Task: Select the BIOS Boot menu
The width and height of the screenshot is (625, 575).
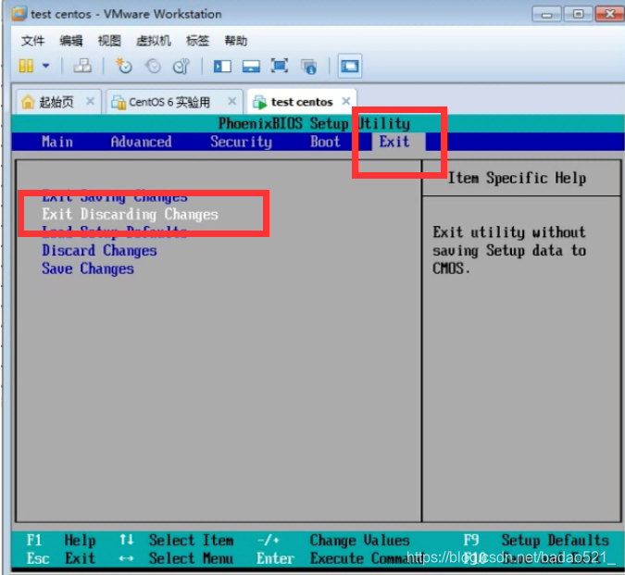Action: coord(325,142)
